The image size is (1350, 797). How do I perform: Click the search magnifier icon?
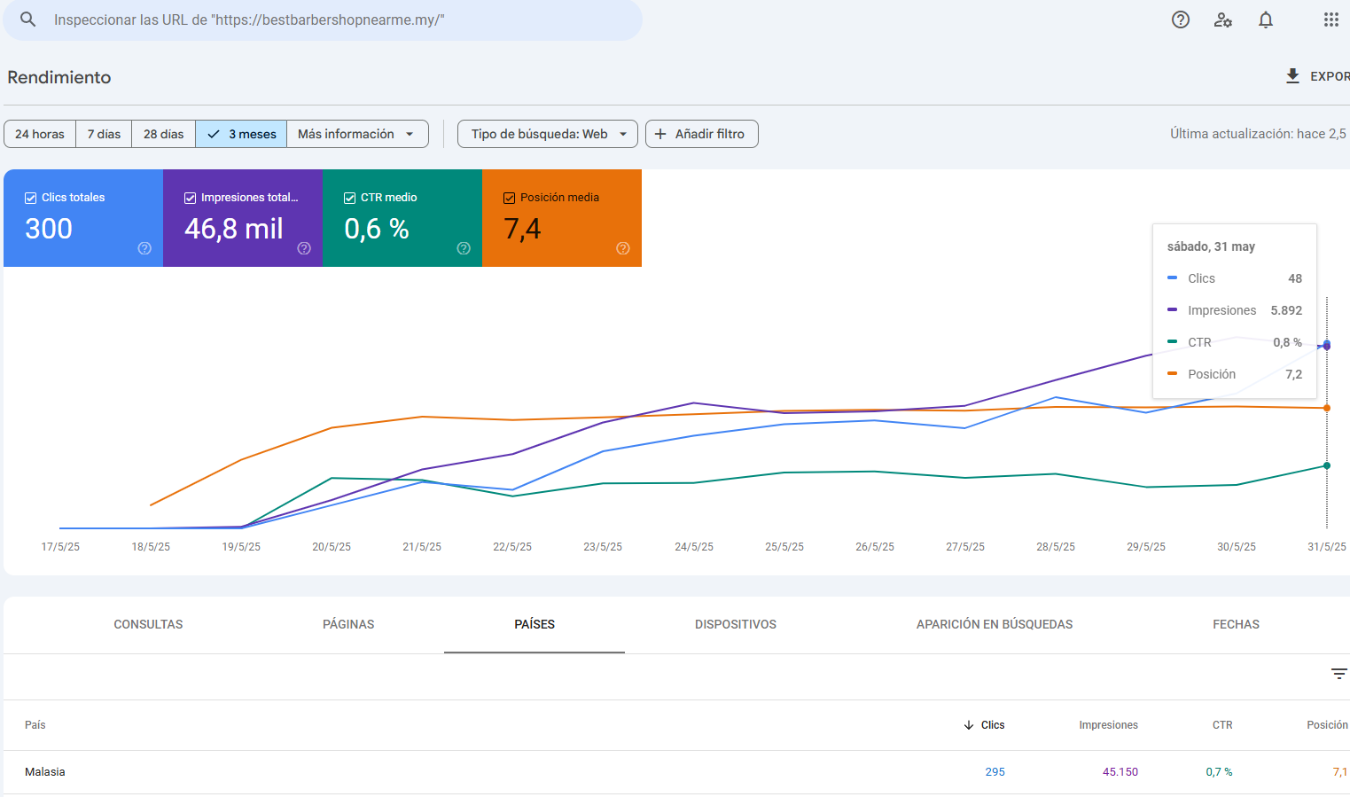(x=28, y=20)
